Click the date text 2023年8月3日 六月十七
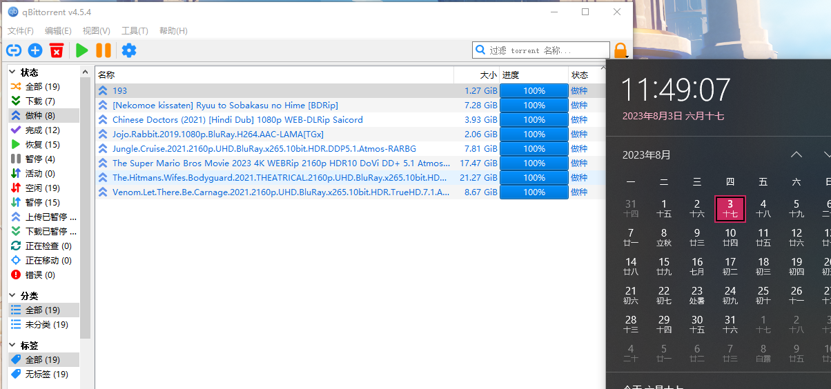 click(673, 116)
